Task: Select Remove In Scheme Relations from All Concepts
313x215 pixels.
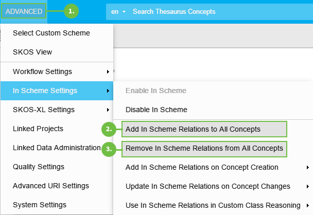Action: 204,148
